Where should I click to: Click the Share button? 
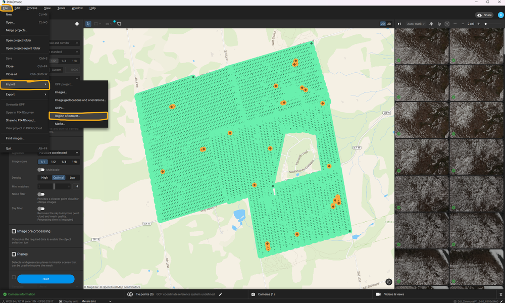click(484, 15)
